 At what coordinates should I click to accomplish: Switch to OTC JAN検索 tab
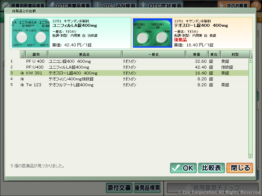tap(115, 5)
